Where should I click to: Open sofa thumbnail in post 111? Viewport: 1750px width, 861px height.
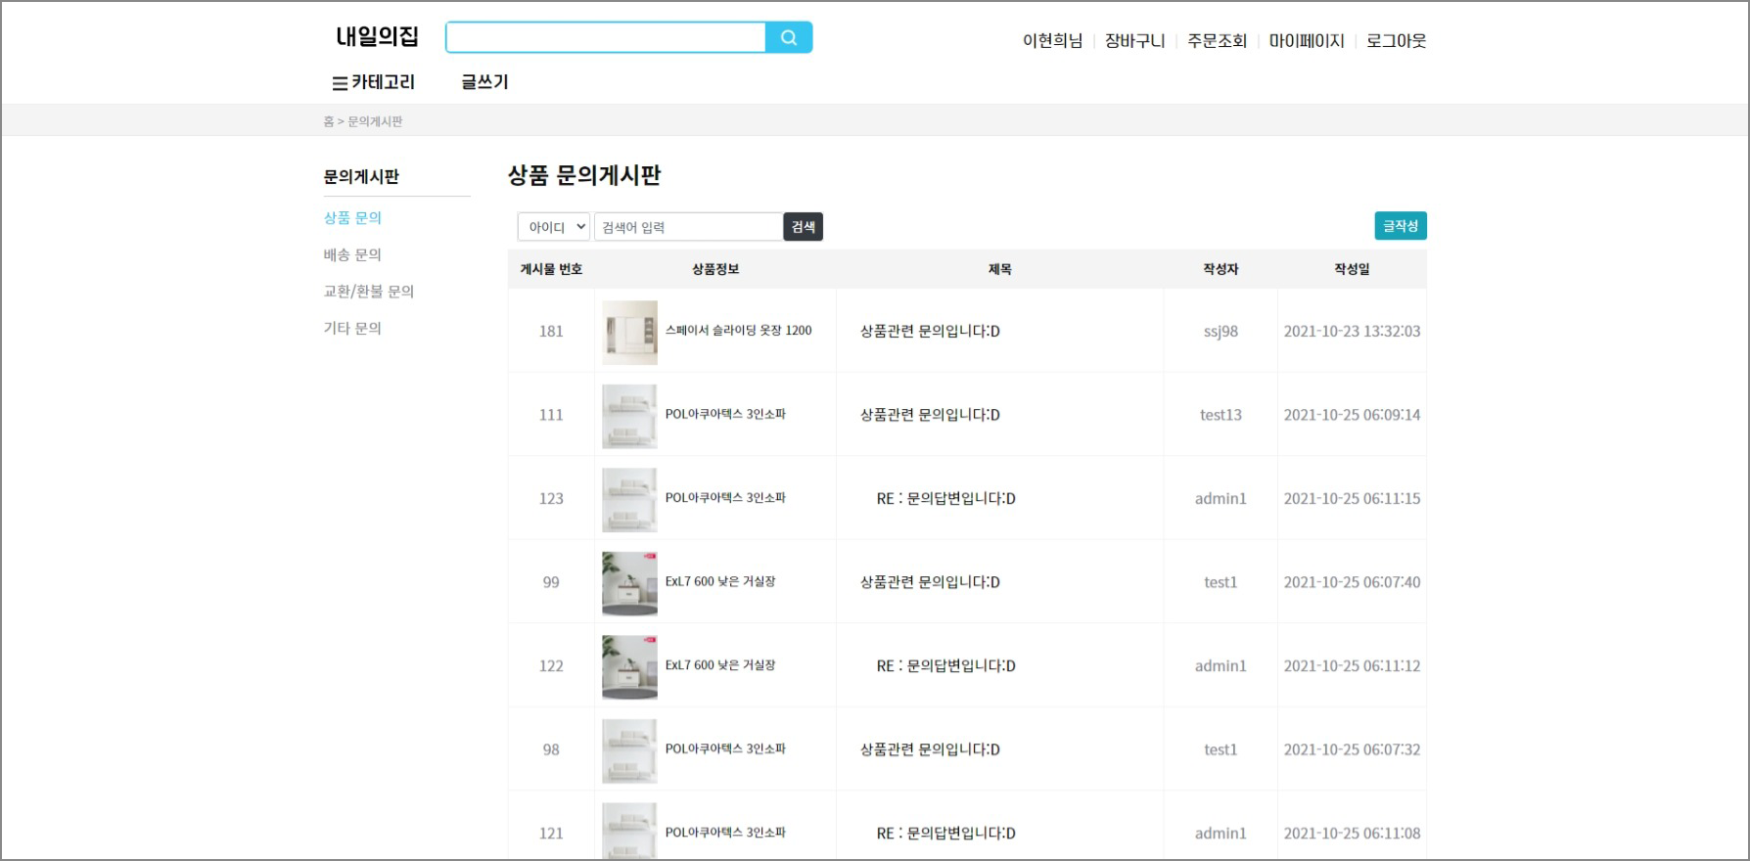pyautogui.click(x=629, y=416)
